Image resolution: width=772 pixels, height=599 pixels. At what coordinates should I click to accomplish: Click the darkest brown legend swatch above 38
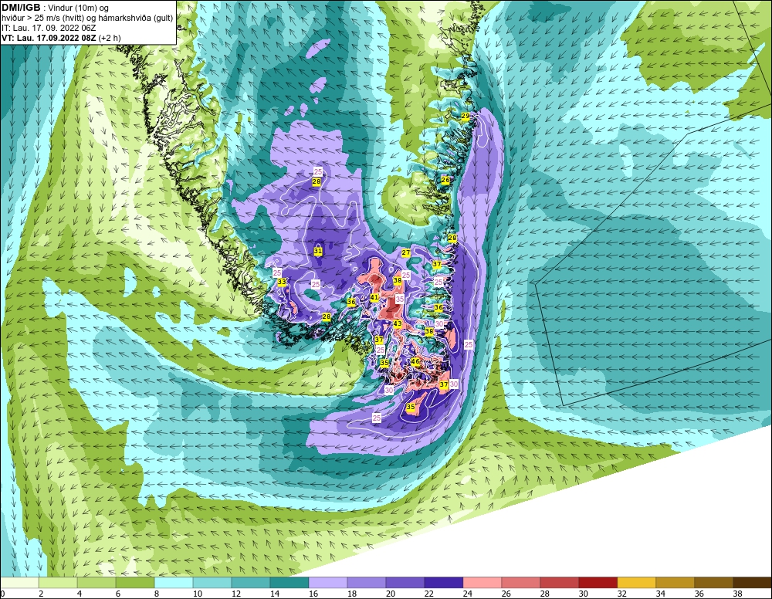(x=752, y=583)
